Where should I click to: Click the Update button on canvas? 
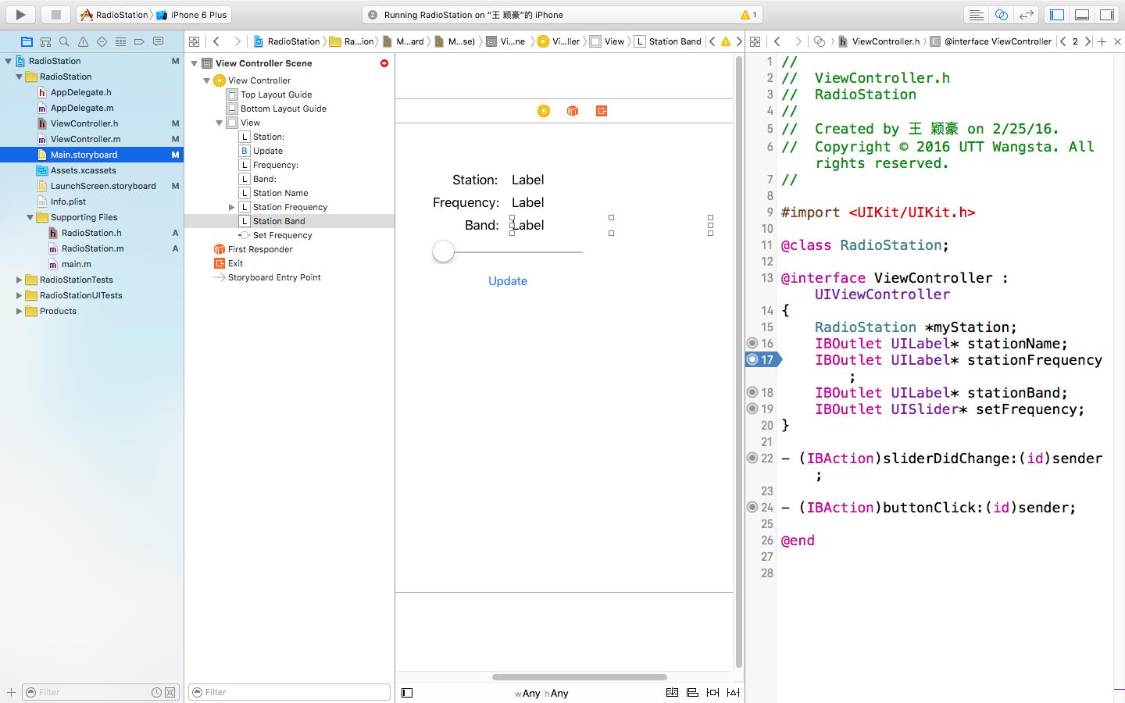pos(508,281)
